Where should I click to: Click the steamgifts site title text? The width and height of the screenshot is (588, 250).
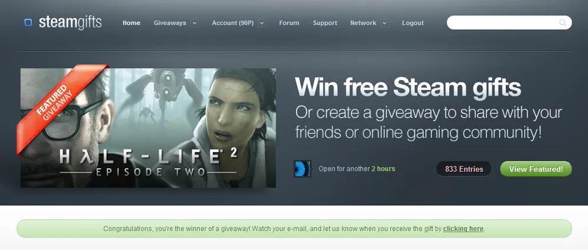coord(70,22)
